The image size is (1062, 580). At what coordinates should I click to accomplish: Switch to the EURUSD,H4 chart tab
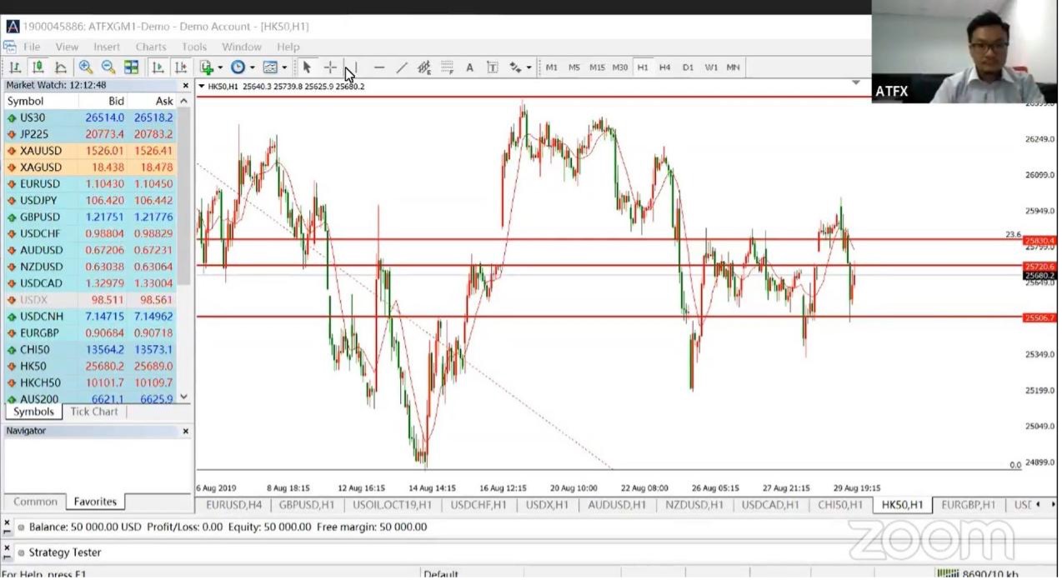click(x=233, y=505)
